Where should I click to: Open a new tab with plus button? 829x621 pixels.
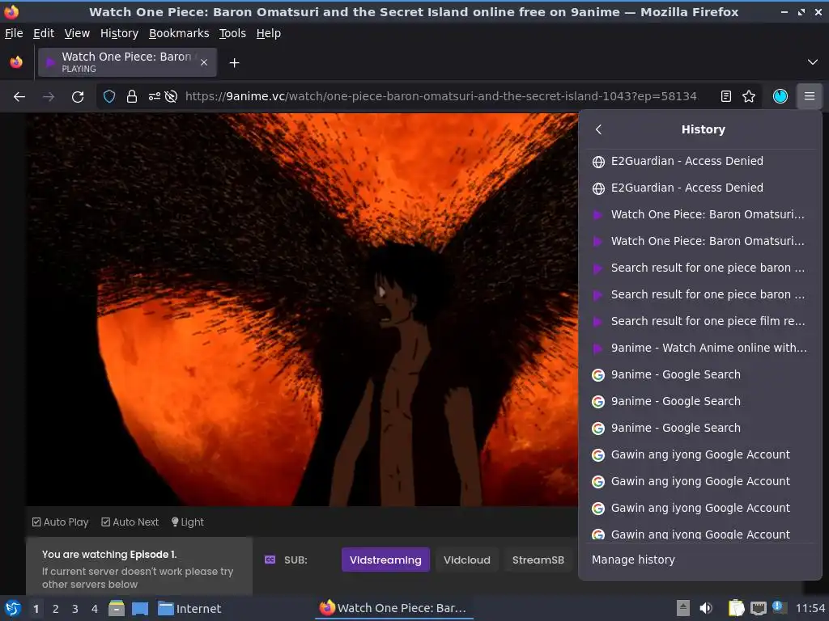(x=234, y=63)
